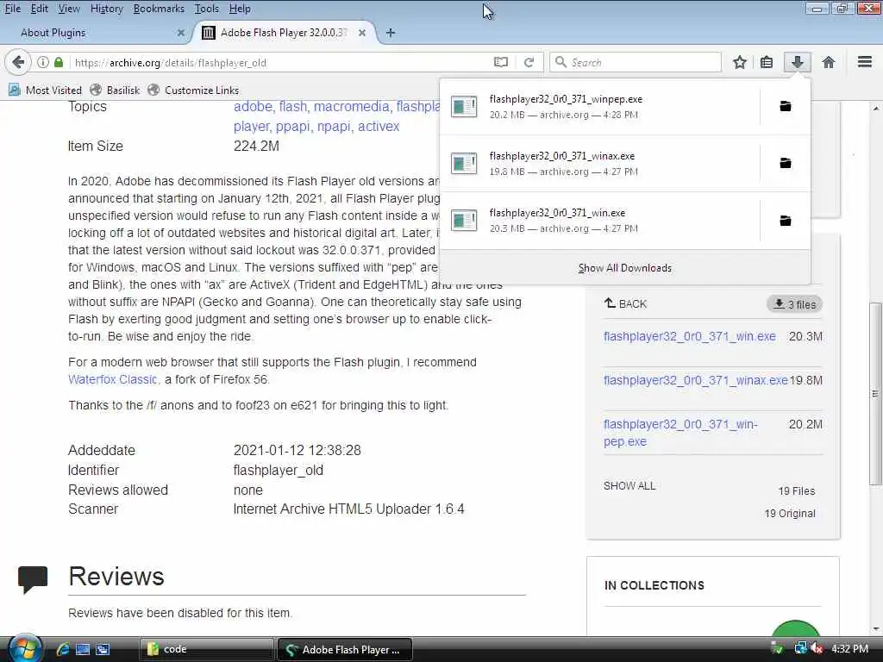Viewport: 883px width, 662px height.
Task: Open site information icon in address bar
Action: pyautogui.click(x=43, y=62)
